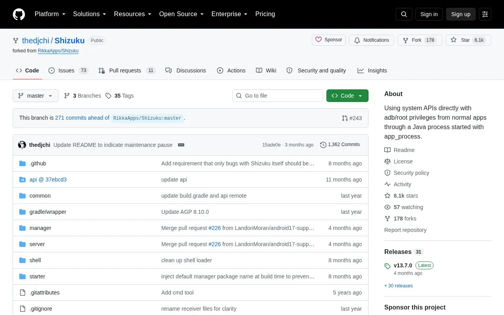Fork the repository with Fork button
The height and width of the screenshot is (315, 504).
point(420,40)
